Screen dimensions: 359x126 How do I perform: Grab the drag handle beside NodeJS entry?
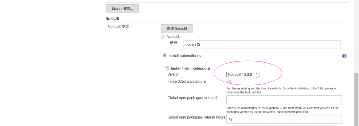point(163,37)
